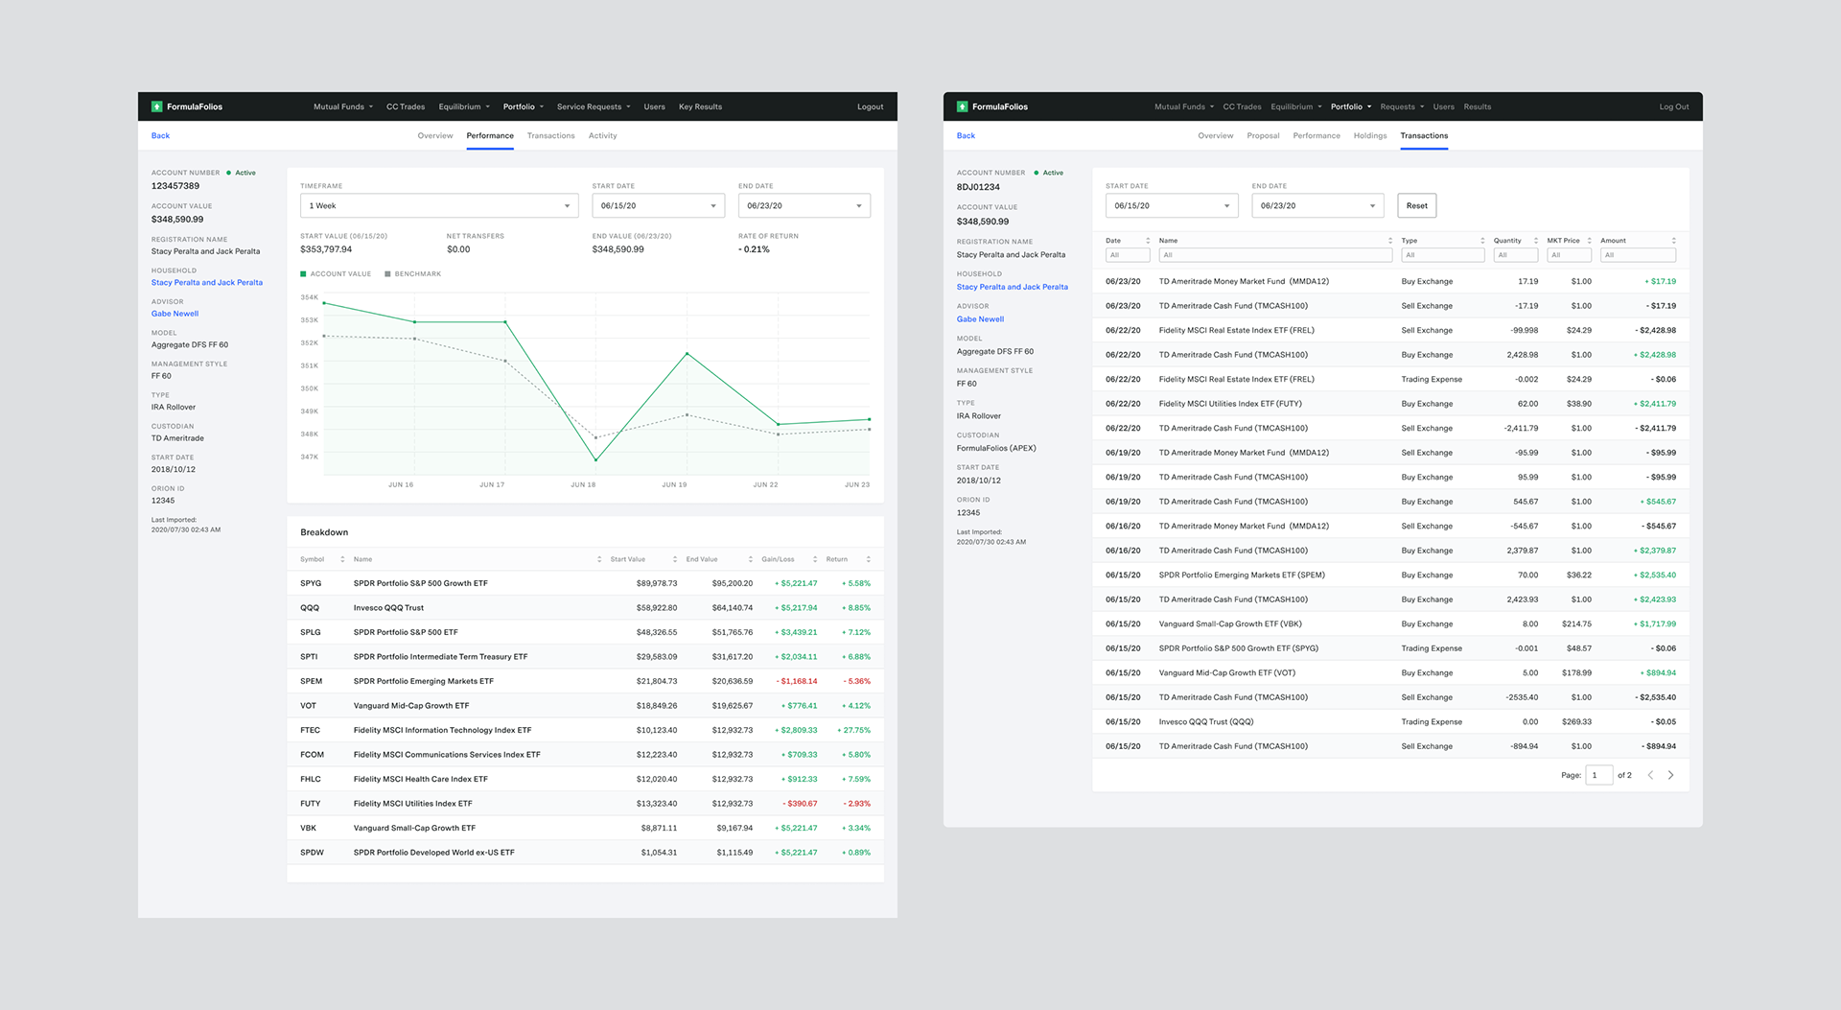The image size is (1841, 1010).
Task: Sort transactions by Type column
Action: (x=1481, y=241)
